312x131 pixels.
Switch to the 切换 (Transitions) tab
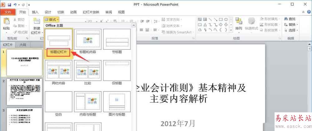point(61,12)
